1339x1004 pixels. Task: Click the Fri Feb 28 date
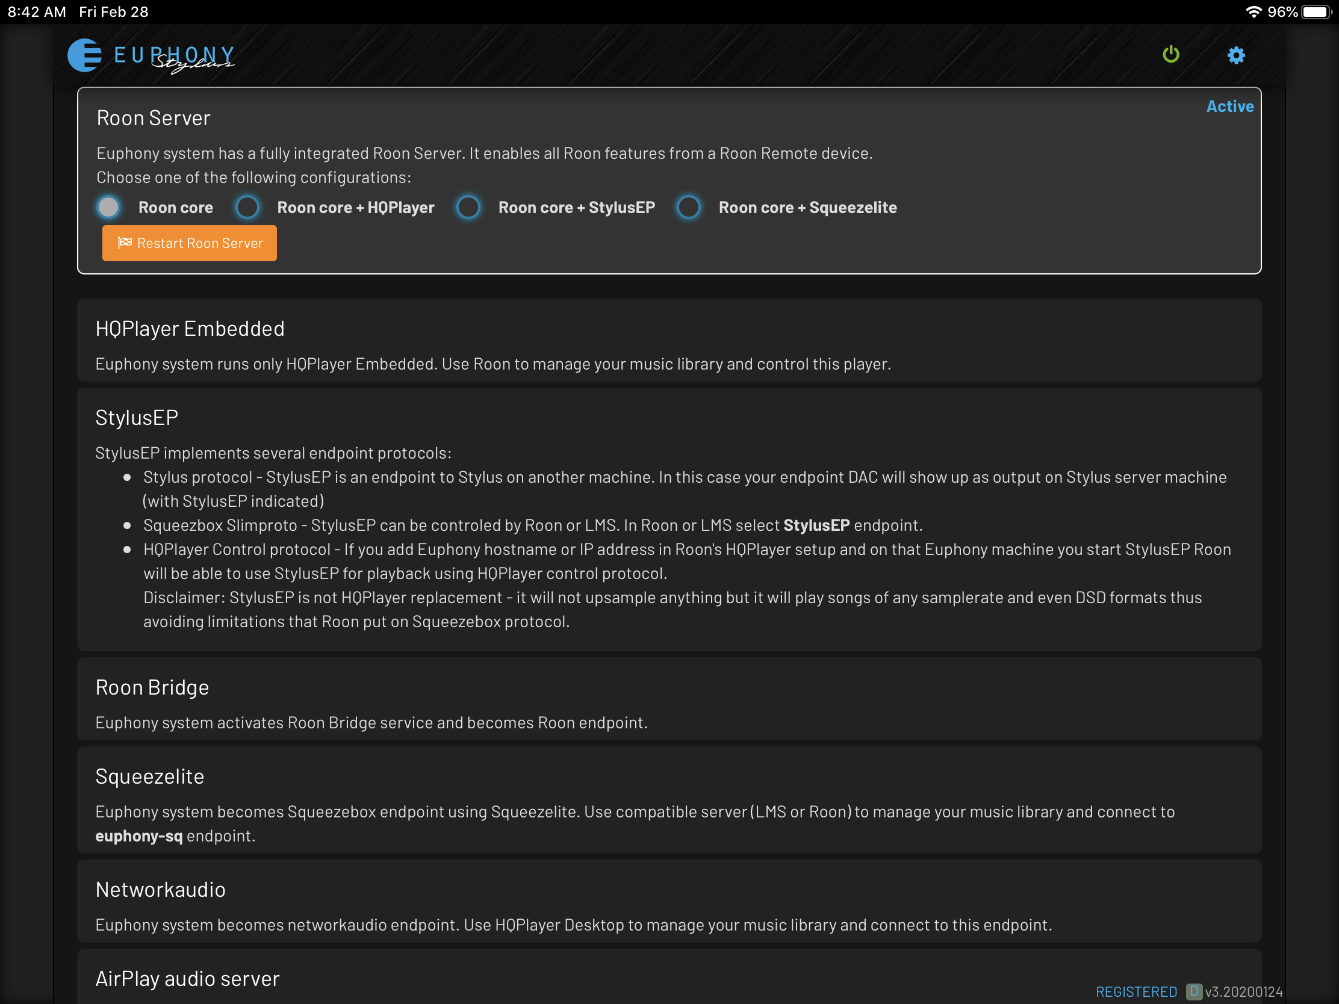113,12
